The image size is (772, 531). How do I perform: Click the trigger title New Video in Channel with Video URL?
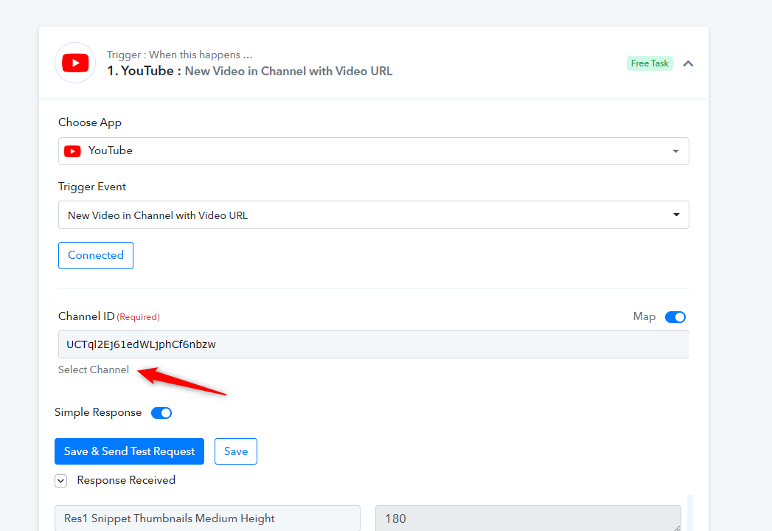pos(288,72)
